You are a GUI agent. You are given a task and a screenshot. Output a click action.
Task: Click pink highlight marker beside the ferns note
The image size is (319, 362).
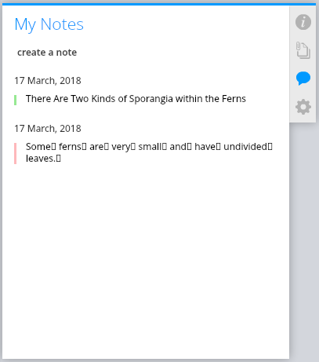pos(15,153)
